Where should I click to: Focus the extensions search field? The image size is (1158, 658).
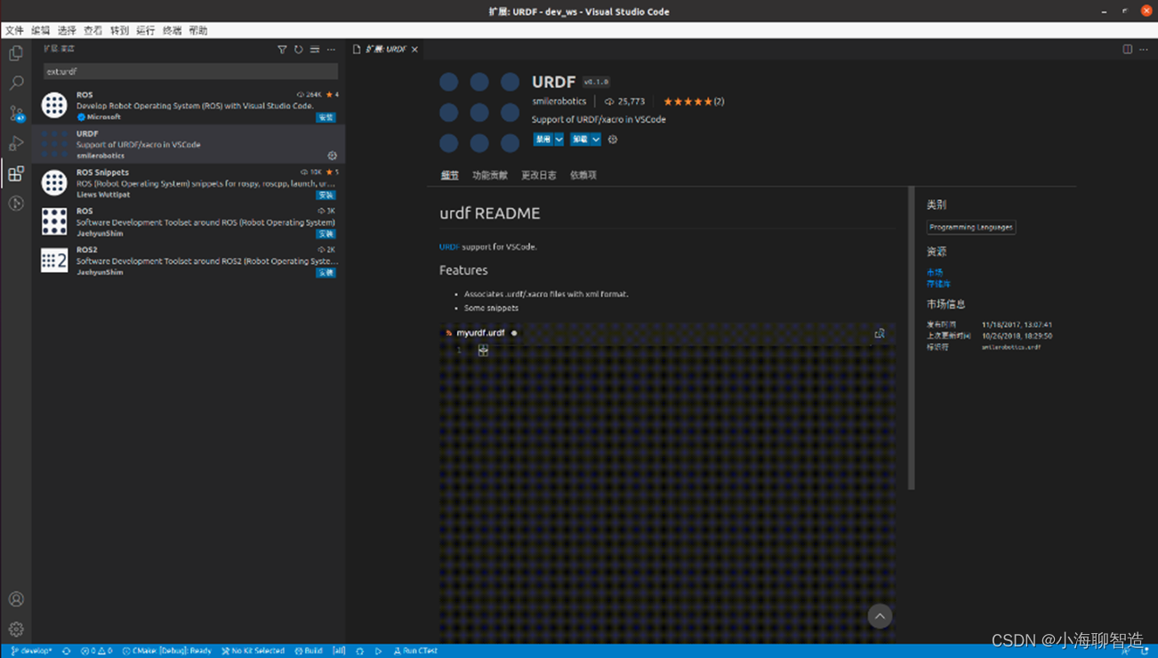(190, 71)
